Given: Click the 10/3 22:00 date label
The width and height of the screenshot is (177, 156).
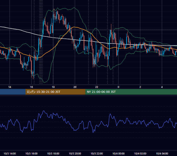Looking at the screenshot, I should click(x=97, y=153).
